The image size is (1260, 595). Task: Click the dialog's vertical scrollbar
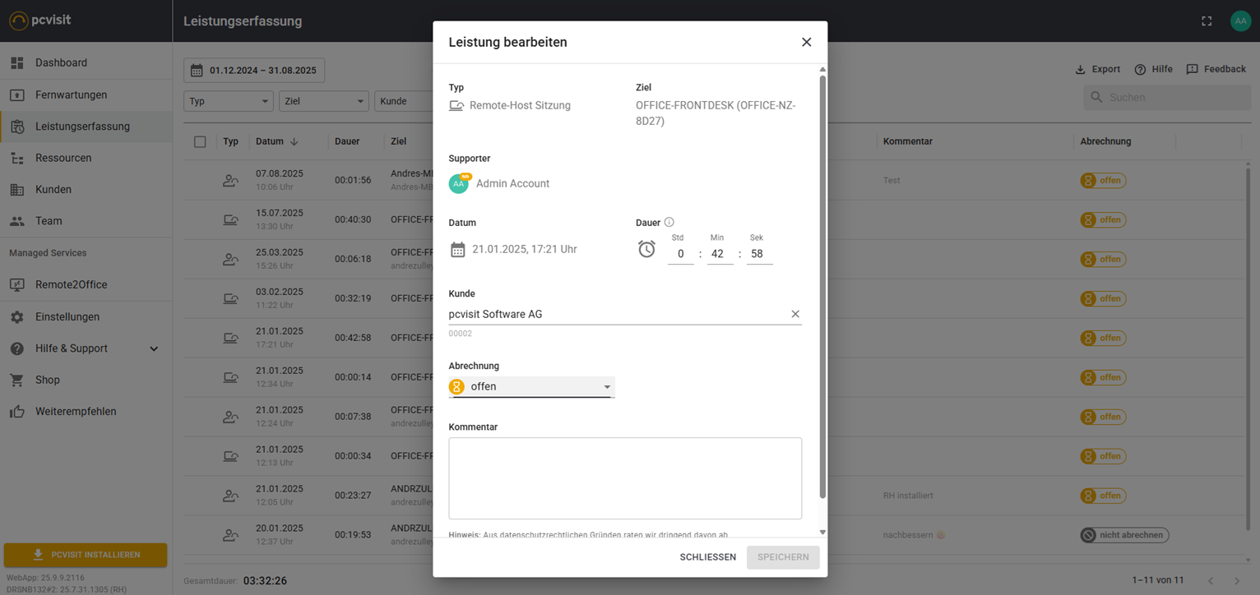coord(822,288)
